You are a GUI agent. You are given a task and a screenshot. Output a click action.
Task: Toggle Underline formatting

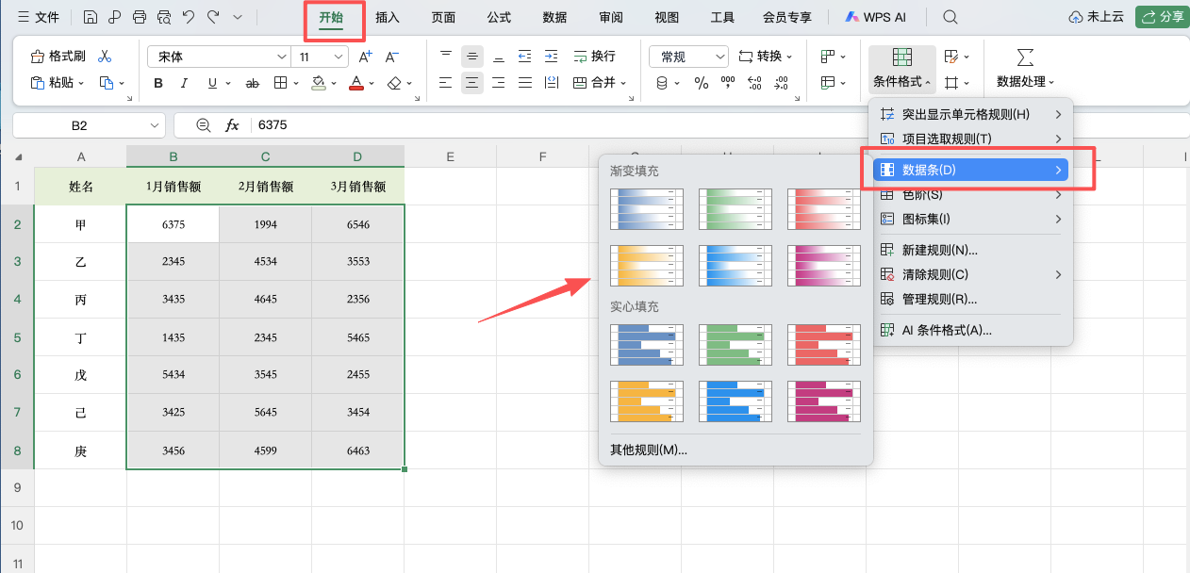pyautogui.click(x=211, y=83)
